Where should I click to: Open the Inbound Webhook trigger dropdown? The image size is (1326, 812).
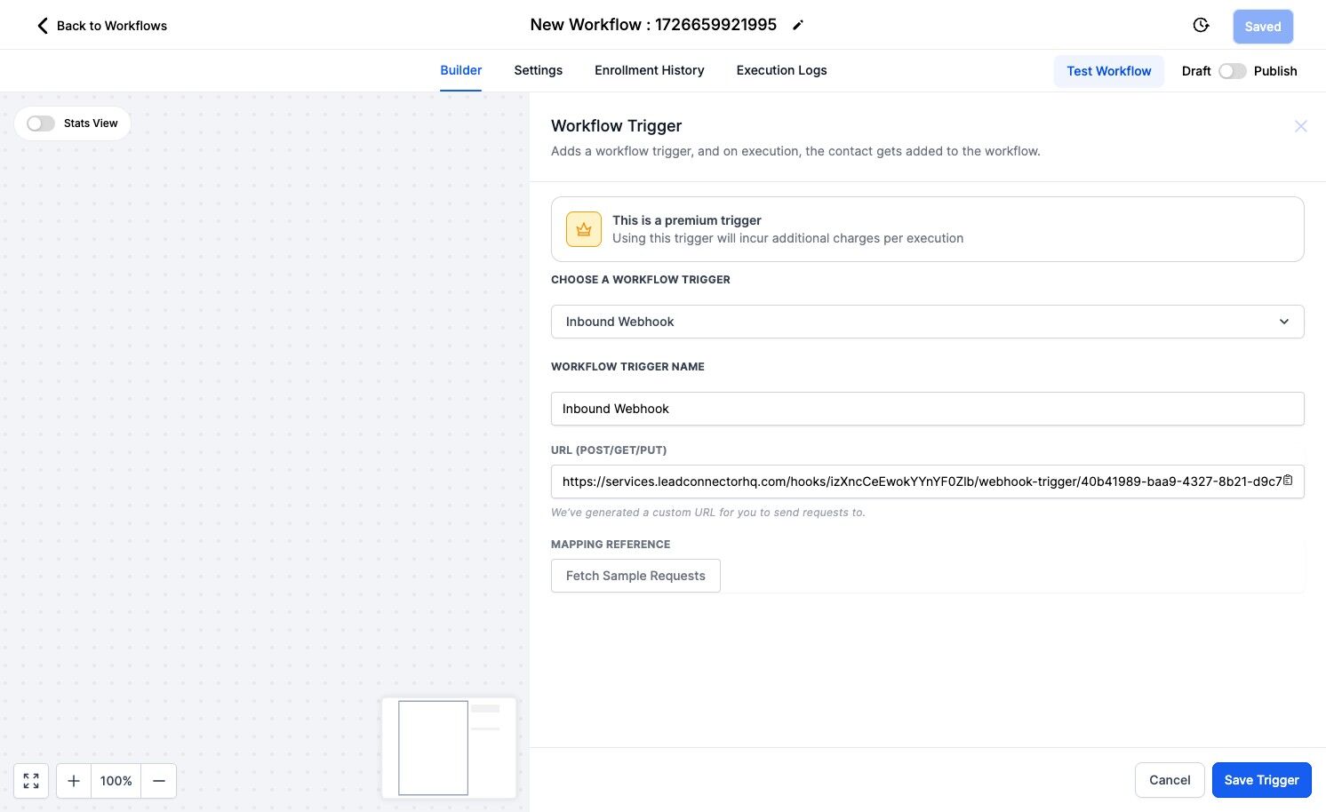927,322
